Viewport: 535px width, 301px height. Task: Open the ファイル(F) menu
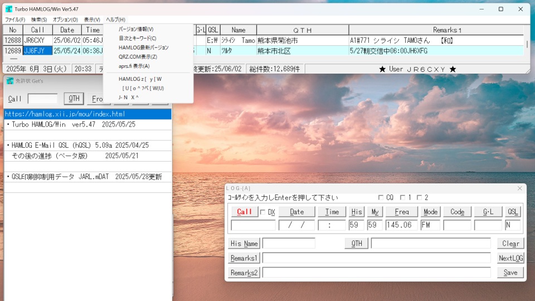tap(15, 20)
